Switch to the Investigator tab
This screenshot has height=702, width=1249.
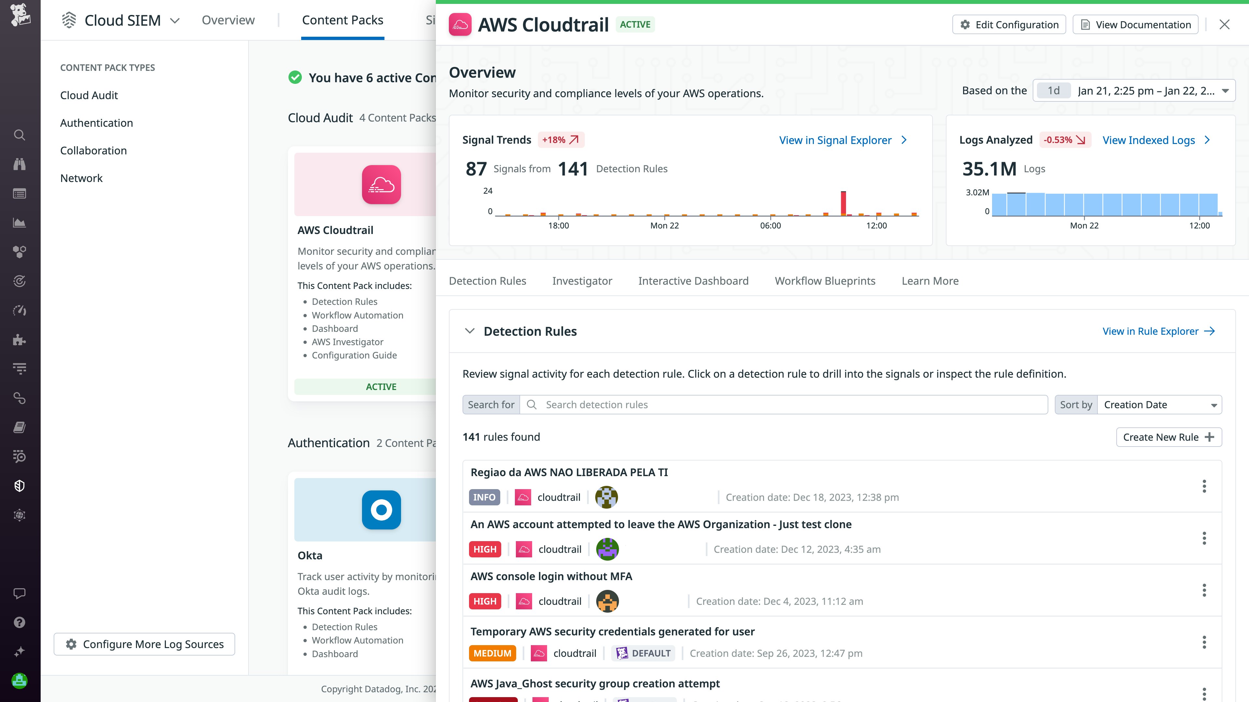tap(582, 281)
